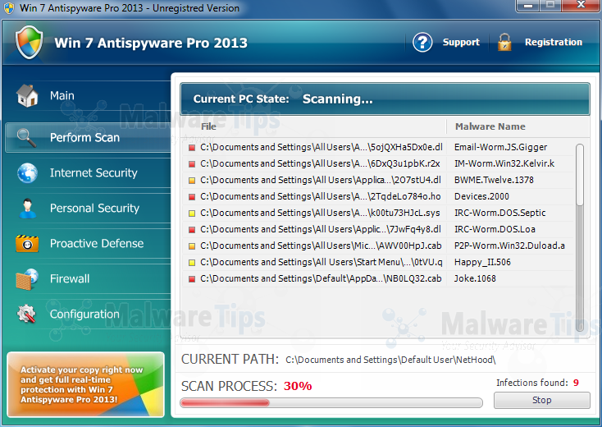Screen dimensions: 602x427
Task: Select file path ending k00tu73HJcL.sys
Action: point(320,213)
